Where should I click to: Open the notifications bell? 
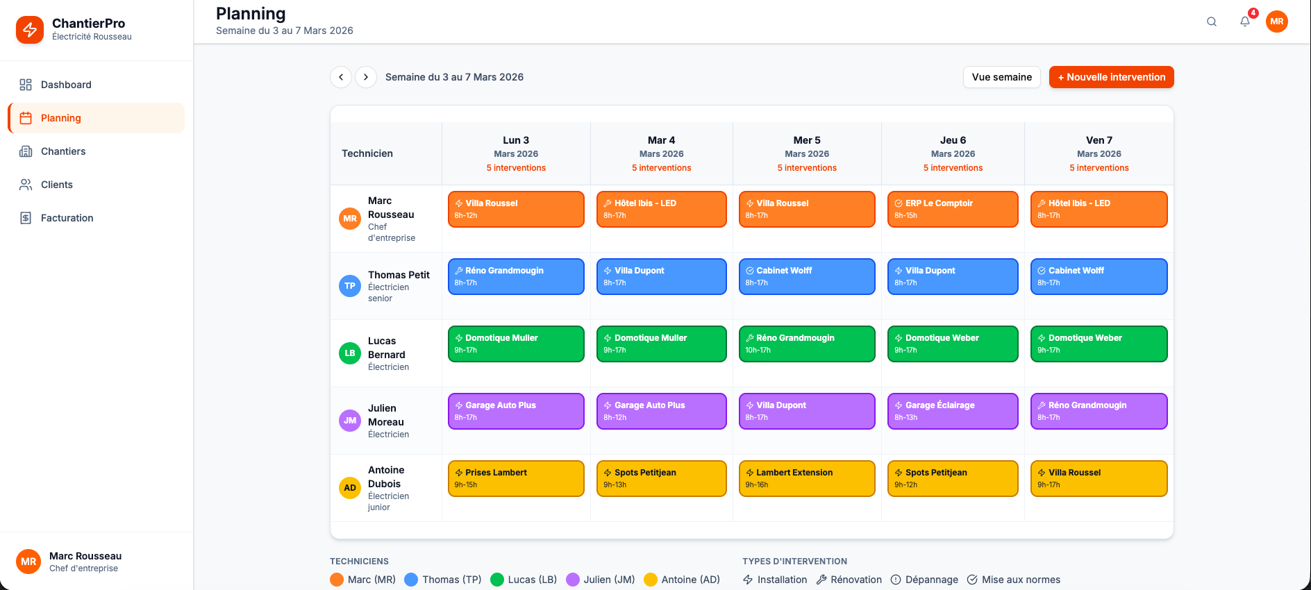point(1245,22)
